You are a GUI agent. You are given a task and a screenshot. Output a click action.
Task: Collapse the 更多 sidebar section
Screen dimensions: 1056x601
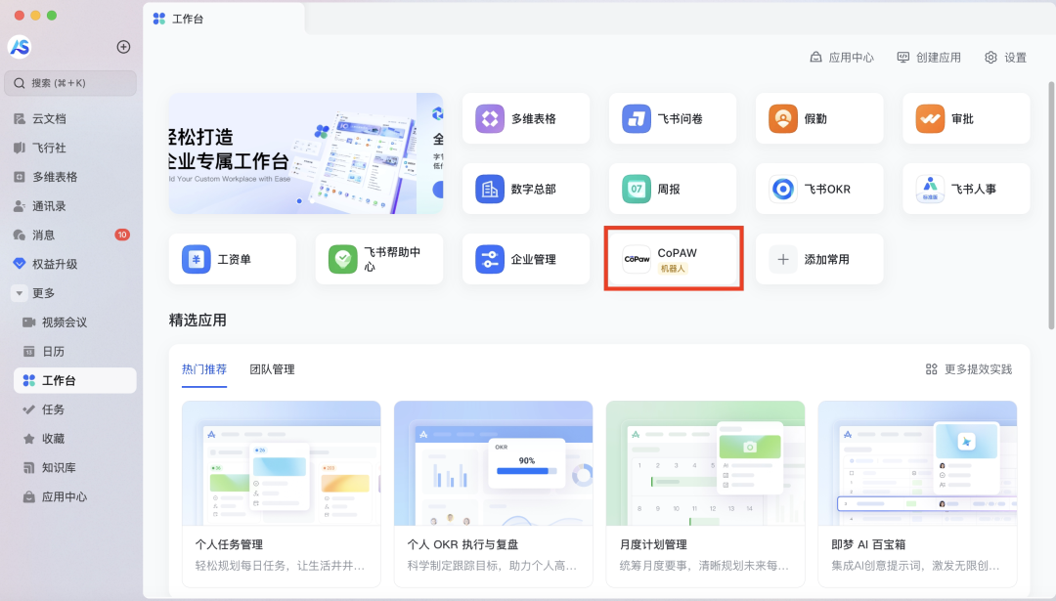[x=19, y=293]
